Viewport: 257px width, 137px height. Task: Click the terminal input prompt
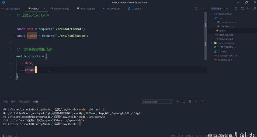(x=80, y=124)
